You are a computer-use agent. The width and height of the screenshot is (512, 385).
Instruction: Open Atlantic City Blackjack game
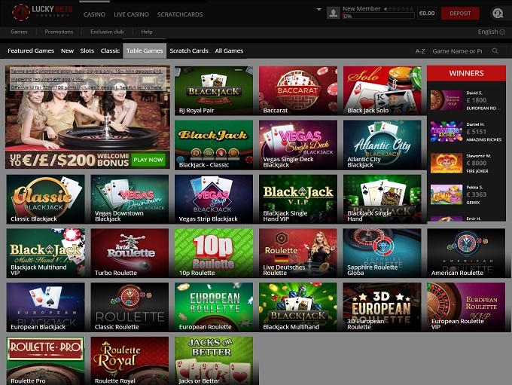click(382, 145)
